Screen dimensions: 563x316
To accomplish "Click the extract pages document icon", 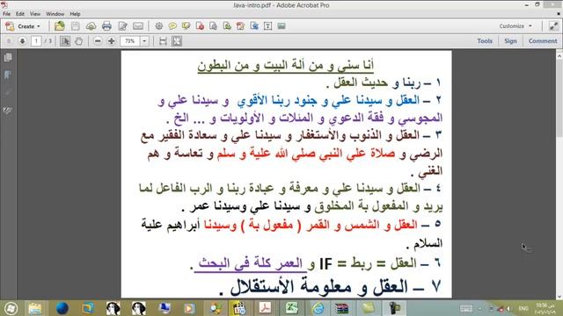I will (213, 25).
